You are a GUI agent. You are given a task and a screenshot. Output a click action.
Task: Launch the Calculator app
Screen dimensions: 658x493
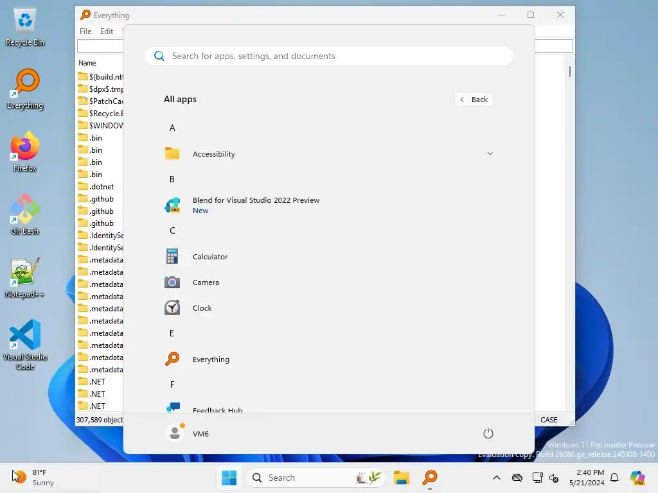(x=328, y=257)
